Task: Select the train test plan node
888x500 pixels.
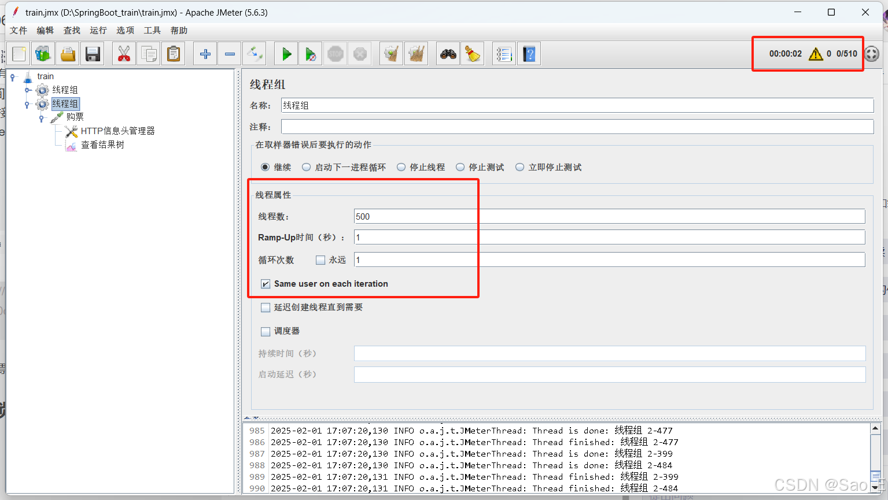Action: point(45,76)
